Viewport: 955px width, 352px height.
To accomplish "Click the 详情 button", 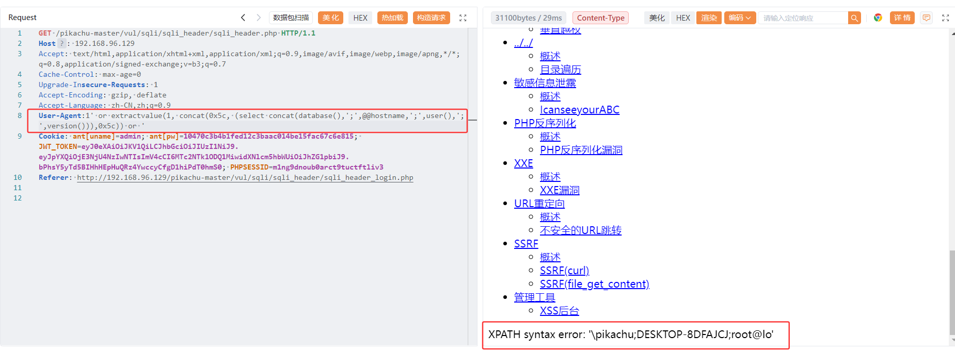I will [x=902, y=18].
